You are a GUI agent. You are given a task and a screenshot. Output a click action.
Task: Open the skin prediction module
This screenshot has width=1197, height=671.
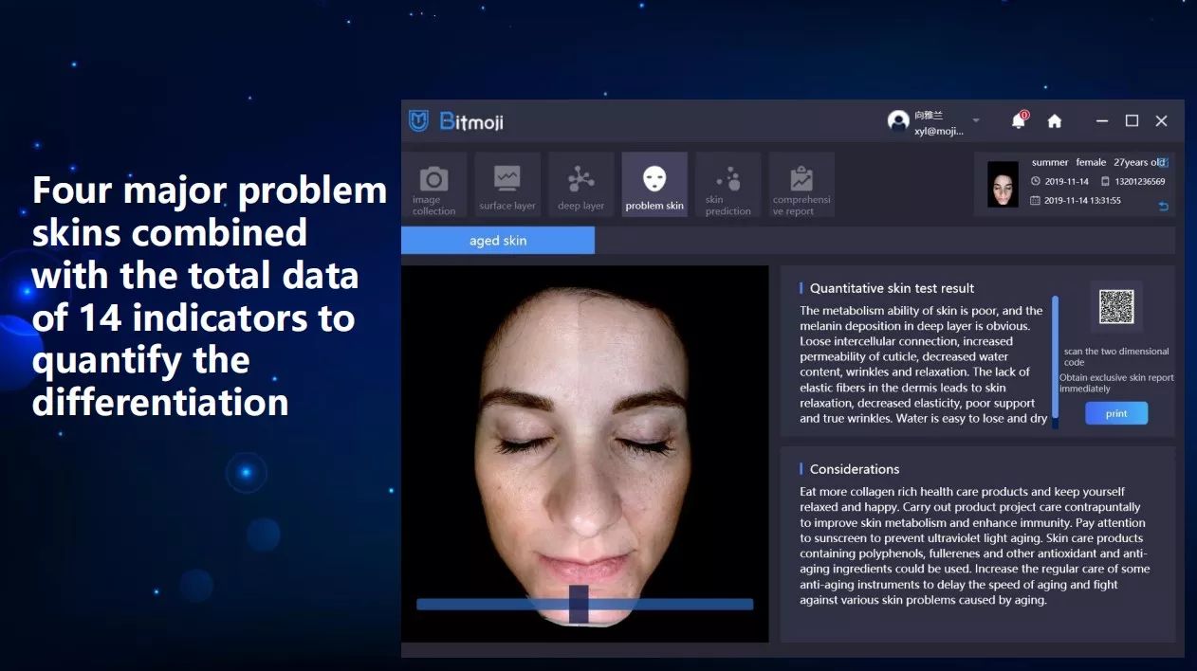tap(727, 185)
